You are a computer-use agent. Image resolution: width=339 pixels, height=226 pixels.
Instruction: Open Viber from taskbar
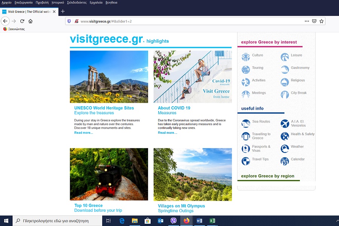pyautogui.click(x=173, y=221)
